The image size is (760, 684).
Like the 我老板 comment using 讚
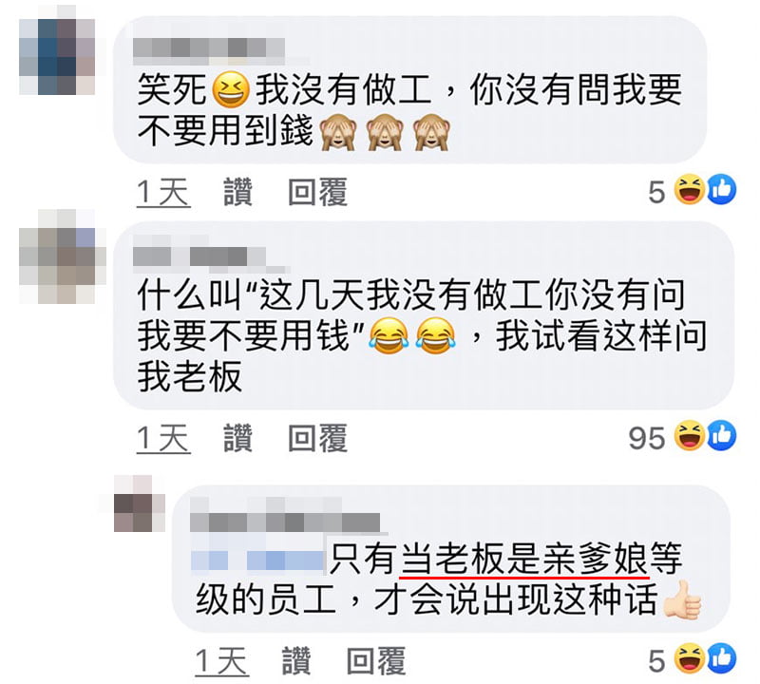coord(237,438)
